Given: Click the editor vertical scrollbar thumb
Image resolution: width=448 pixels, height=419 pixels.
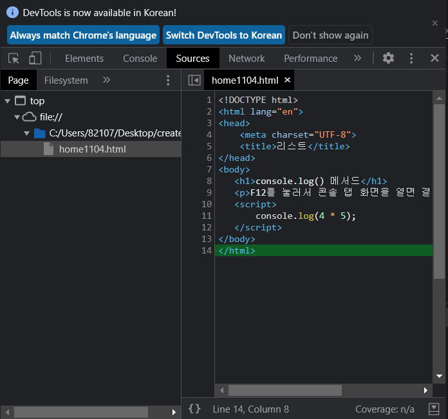Looking at the screenshot, I should [x=439, y=191].
